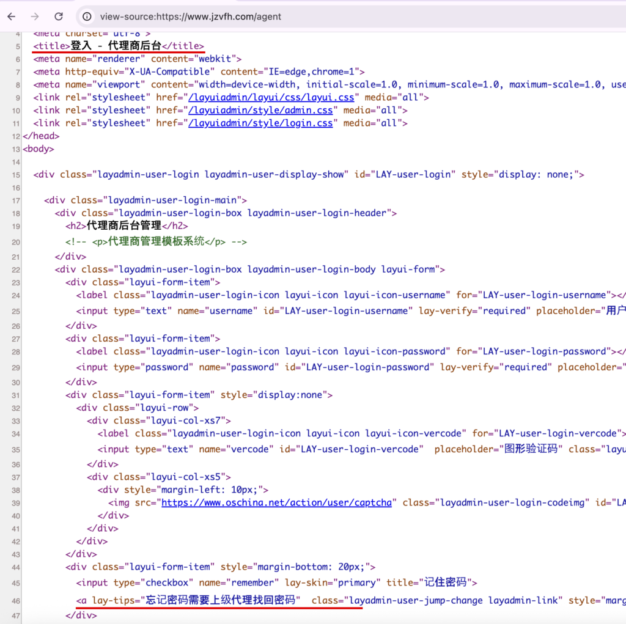Click the id value LAY-user-login
This screenshot has width=626, height=624.
pyautogui.click(x=413, y=174)
